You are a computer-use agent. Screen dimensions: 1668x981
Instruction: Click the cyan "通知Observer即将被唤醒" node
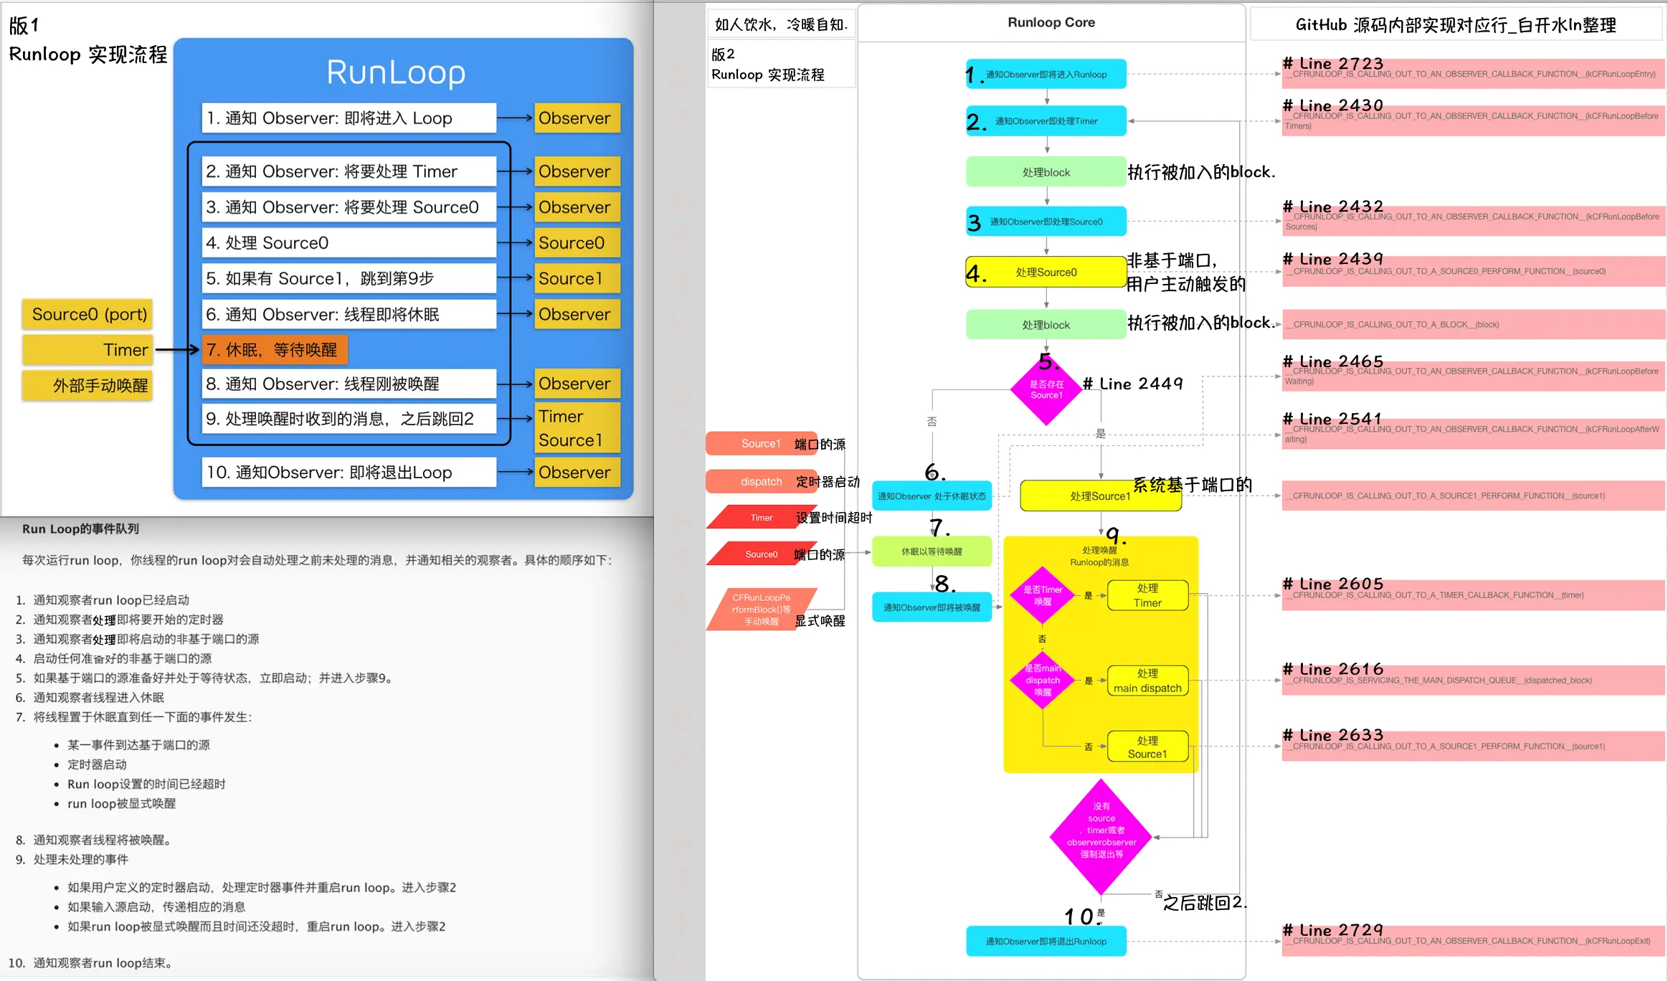[932, 607]
